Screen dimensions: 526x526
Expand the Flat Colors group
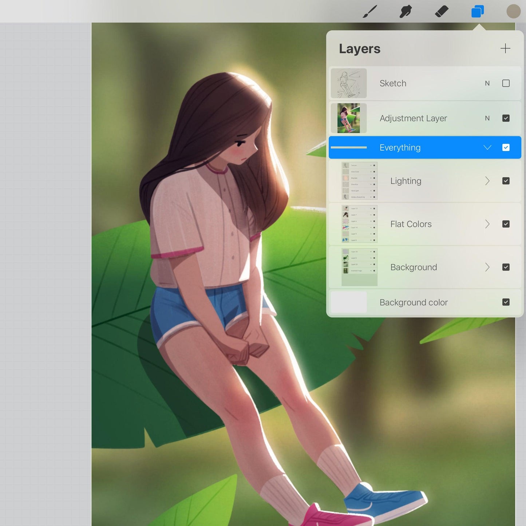[x=487, y=224]
